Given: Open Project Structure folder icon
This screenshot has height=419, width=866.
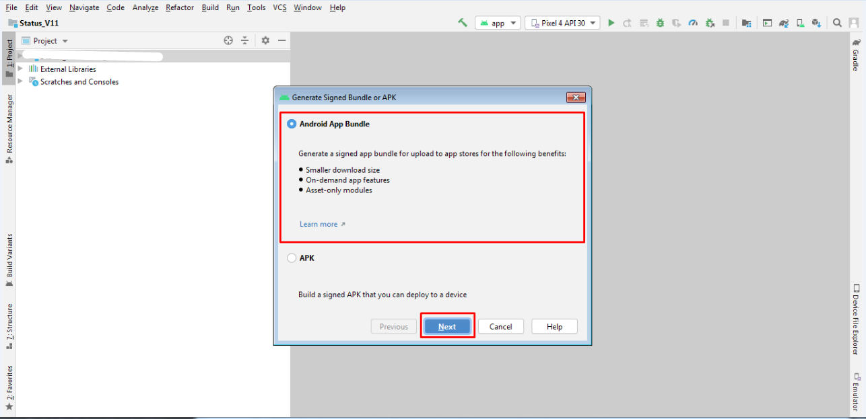Looking at the screenshot, I should [746, 23].
